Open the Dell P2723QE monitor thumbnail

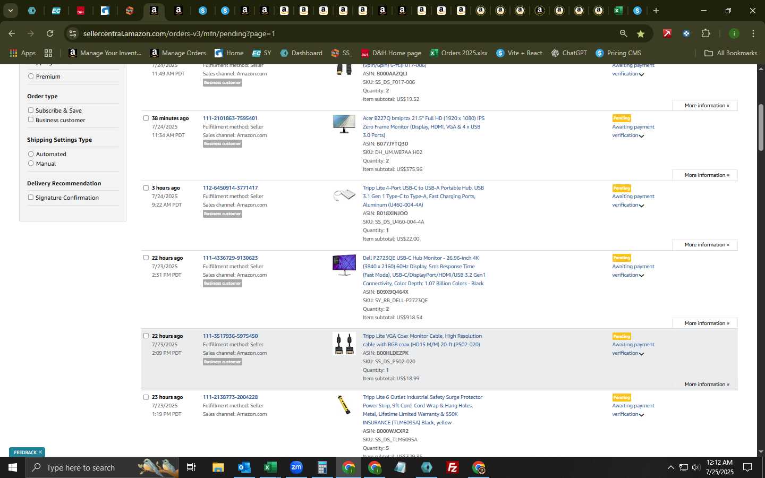(344, 265)
